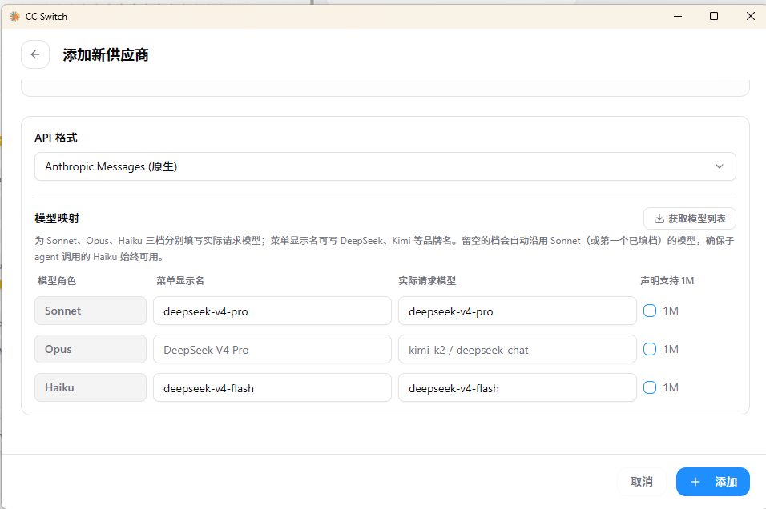Minimize the CC Switch window
The image size is (766, 509).
[678, 17]
